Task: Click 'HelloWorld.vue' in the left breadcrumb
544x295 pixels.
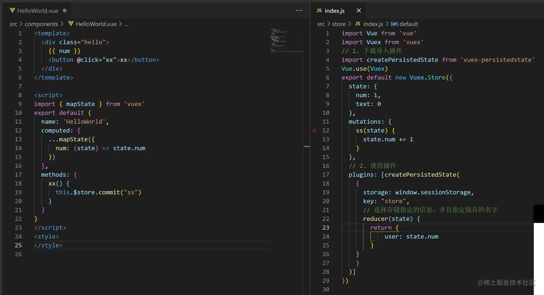Action: [x=96, y=24]
